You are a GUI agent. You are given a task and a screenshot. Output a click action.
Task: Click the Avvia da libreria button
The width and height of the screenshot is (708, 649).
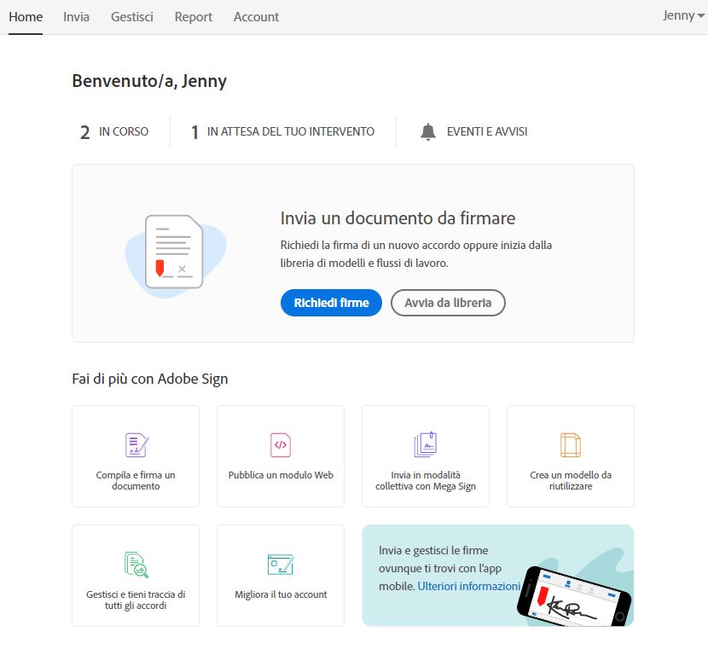click(x=448, y=303)
